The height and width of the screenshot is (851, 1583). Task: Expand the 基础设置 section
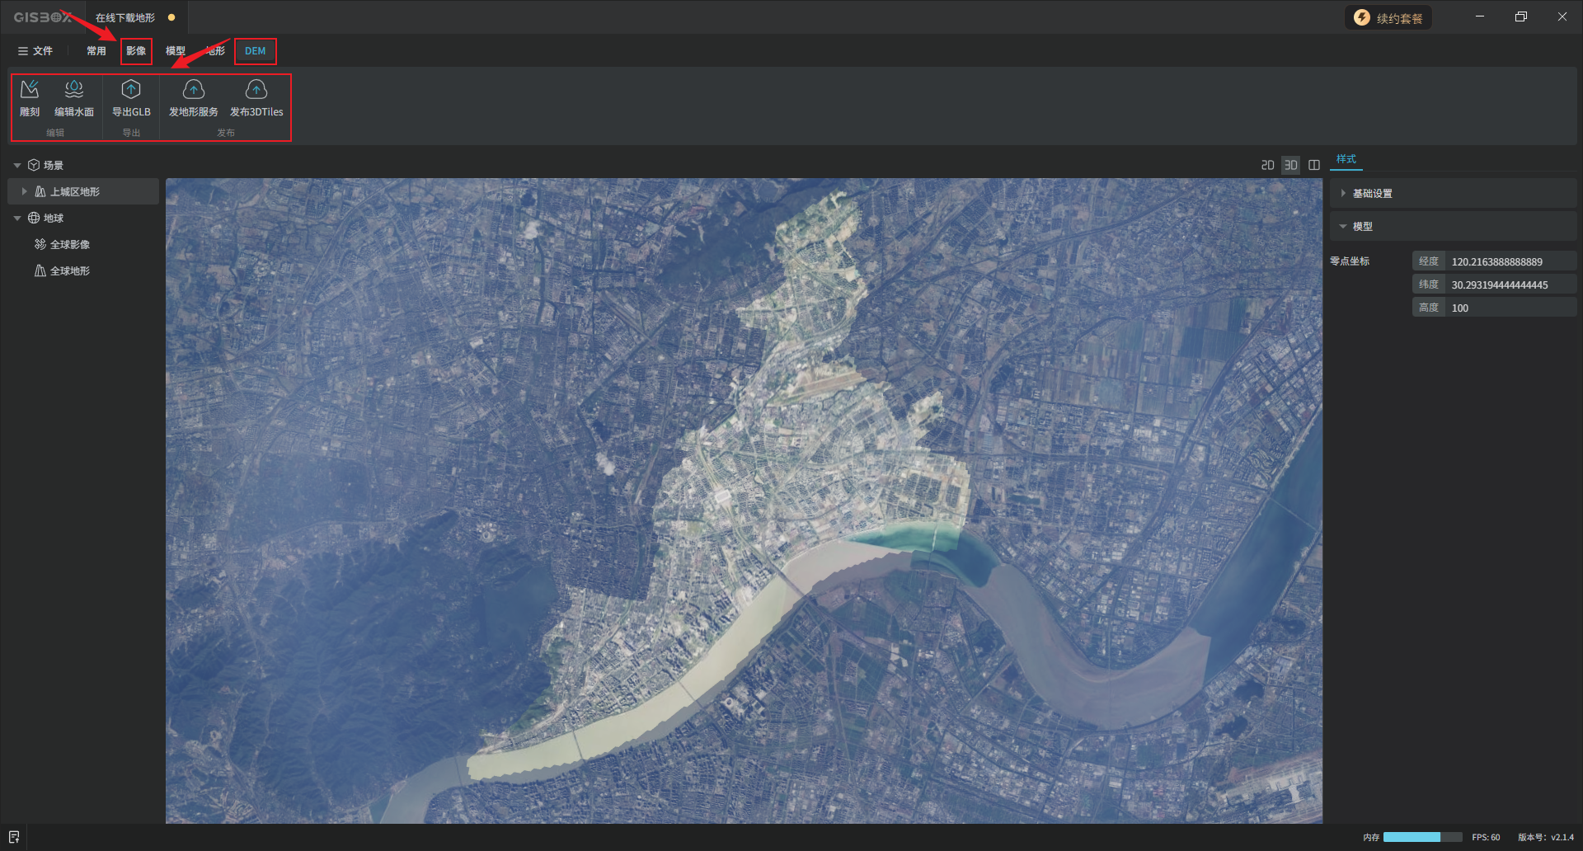coord(1372,194)
